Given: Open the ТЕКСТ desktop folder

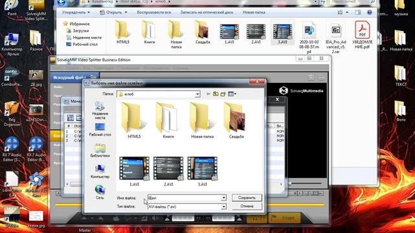Looking at the screenshot, I should click(x=401, y=76).
